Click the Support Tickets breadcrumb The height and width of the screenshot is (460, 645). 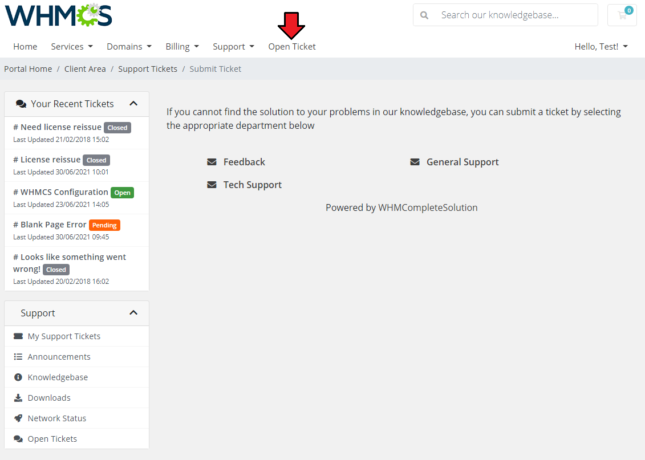pyautogui.click(x=148, y=68)
